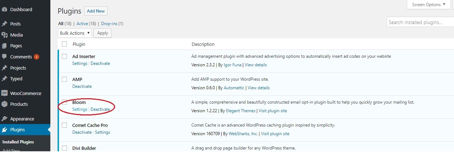Visit plugin site for Bloom

pyautogui.click(x=273, y=111)
